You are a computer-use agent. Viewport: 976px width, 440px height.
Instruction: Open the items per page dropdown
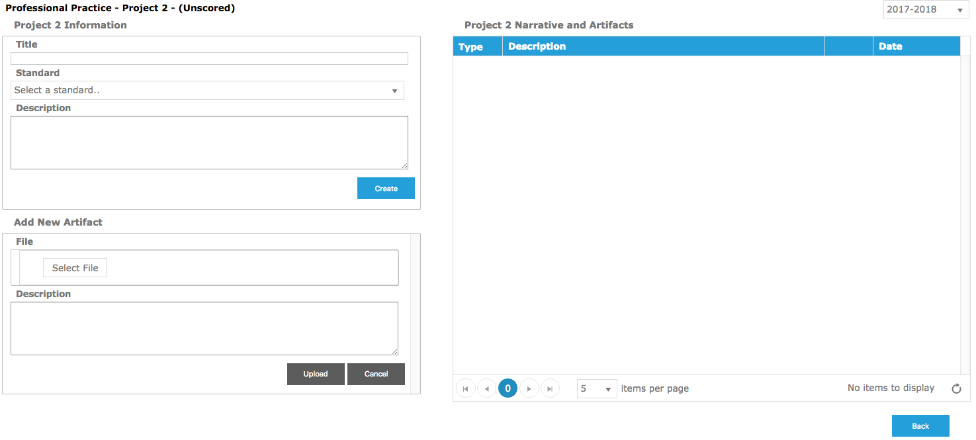coord(597,388)
